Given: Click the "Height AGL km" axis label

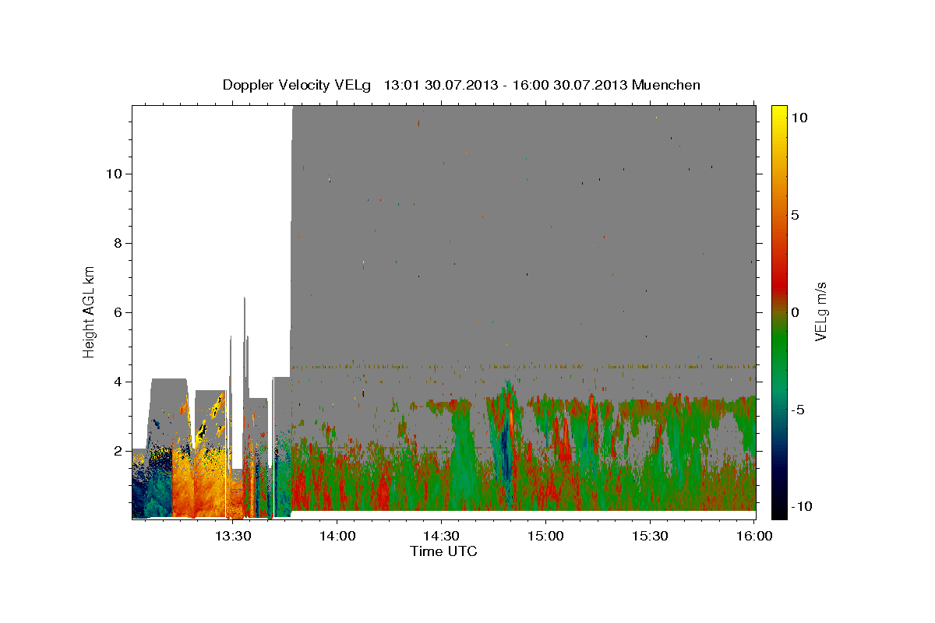Looking at the screenshot, I should click(x=90, y=311).
